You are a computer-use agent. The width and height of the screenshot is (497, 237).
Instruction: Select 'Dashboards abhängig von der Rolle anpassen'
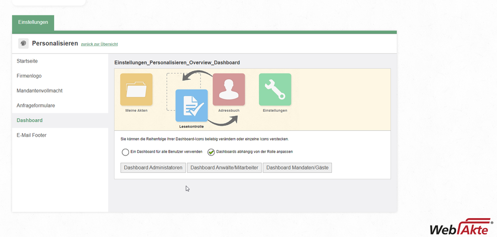pos(211,152)
